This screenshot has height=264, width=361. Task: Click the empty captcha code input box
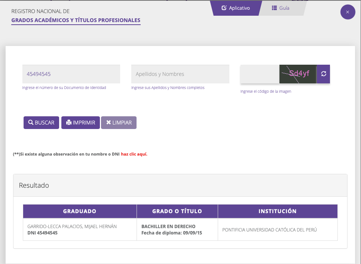[x=260, y=74]
